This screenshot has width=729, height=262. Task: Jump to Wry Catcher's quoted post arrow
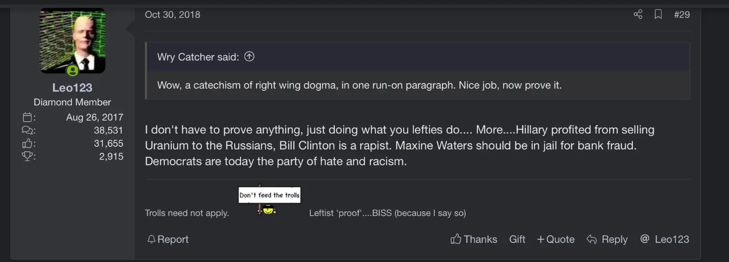click(249, 57)
